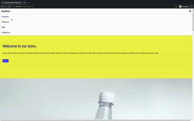Viewport: 194px width, 121px height.
Task: Click the browser forward arrow
Action: (6, 6)
